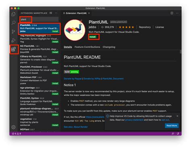This screenshot has height=148, width=191.
Task: Open the Run and Debug view
Action: 13,40
